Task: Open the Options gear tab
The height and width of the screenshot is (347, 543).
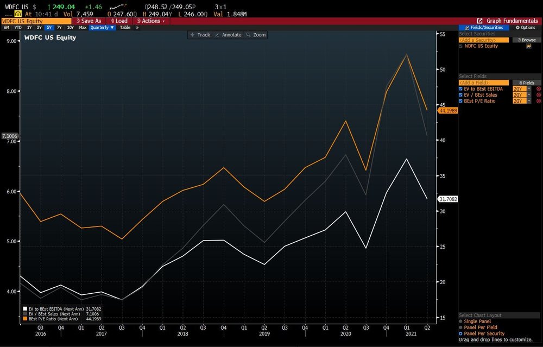Action: click(525, 27)
